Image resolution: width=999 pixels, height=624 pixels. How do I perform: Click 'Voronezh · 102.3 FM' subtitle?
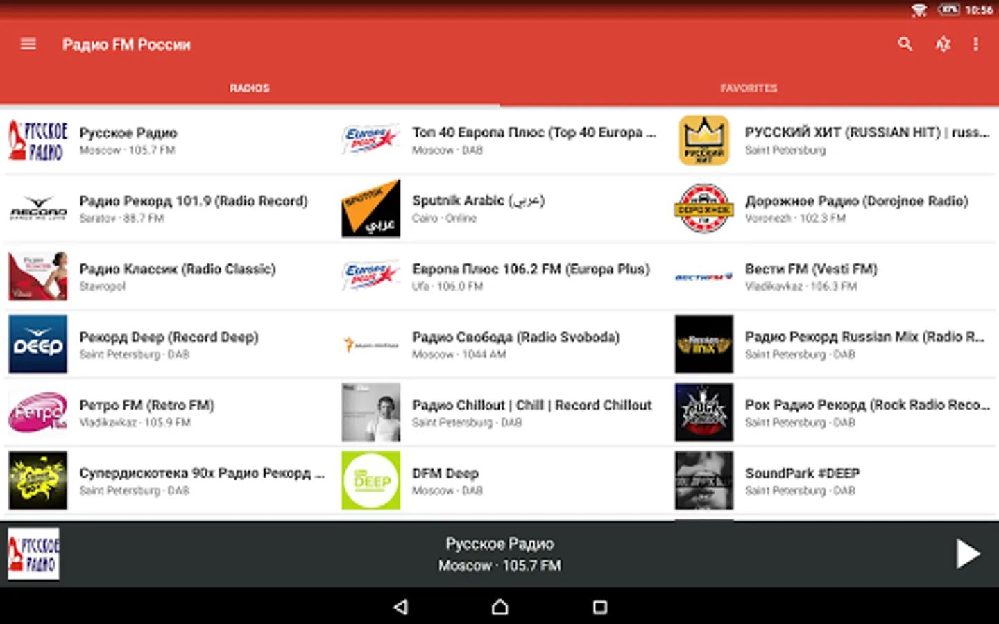pos(795,218)
